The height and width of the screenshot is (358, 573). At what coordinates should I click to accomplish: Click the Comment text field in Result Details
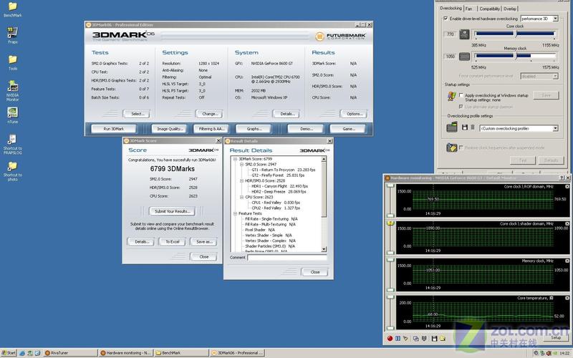(x=287, y=258)
